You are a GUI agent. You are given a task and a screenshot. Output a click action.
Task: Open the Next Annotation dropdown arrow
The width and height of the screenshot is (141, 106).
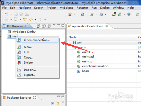(11, 19)
